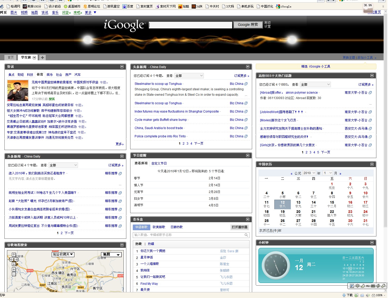Open 美摔100分 bookmark in the bookmarks bar
This screenshot has width=388, height=298.
32,6
